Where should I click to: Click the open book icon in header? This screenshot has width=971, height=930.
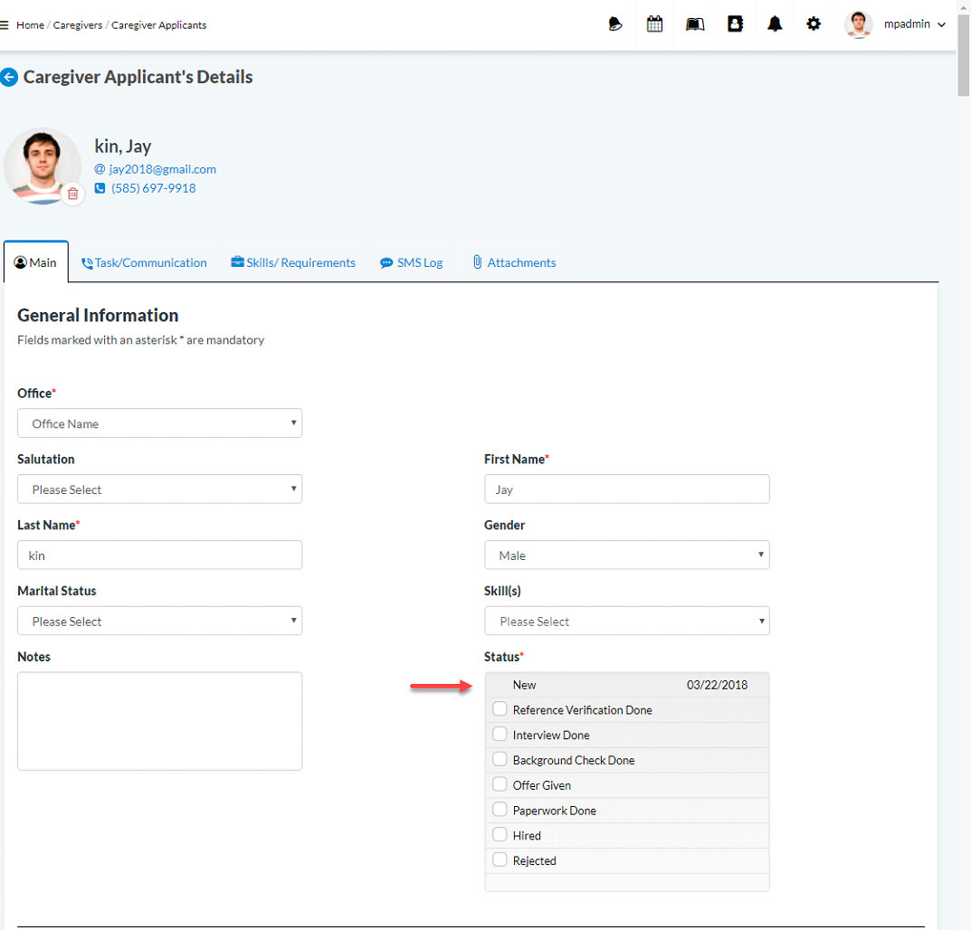tap(695, 24)
